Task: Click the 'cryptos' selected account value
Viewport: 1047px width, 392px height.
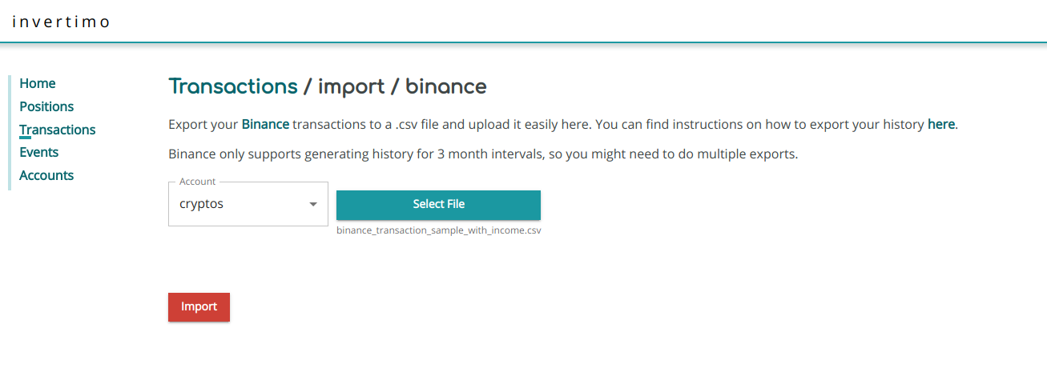Action: (202, 204)
